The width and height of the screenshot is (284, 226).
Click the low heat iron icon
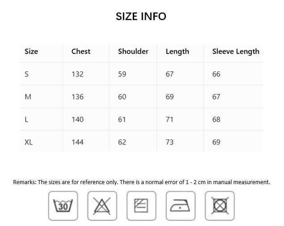(180, 206)
